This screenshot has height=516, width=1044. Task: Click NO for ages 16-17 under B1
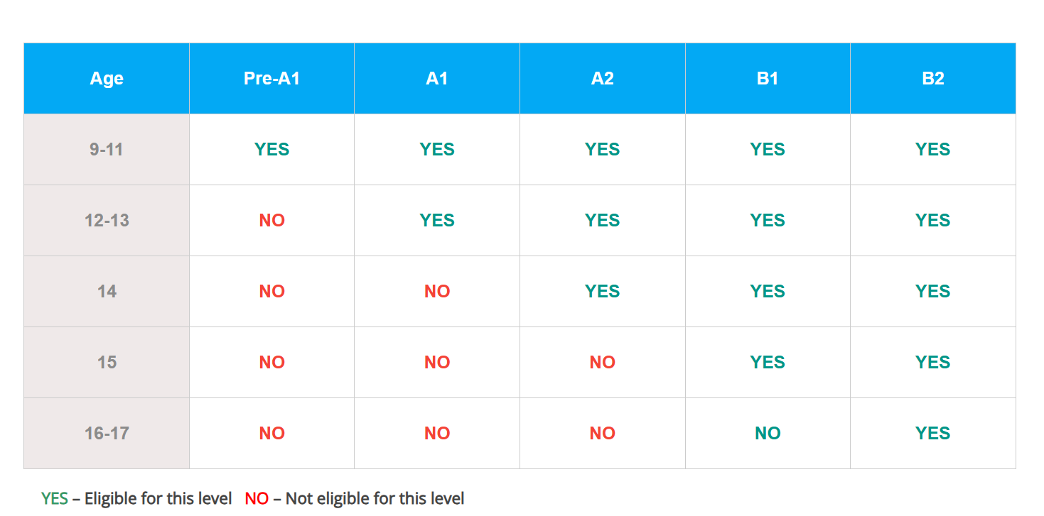point(768,433)
